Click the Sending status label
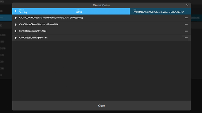This screenshot has width=202, height=113. tap(23, 12)
